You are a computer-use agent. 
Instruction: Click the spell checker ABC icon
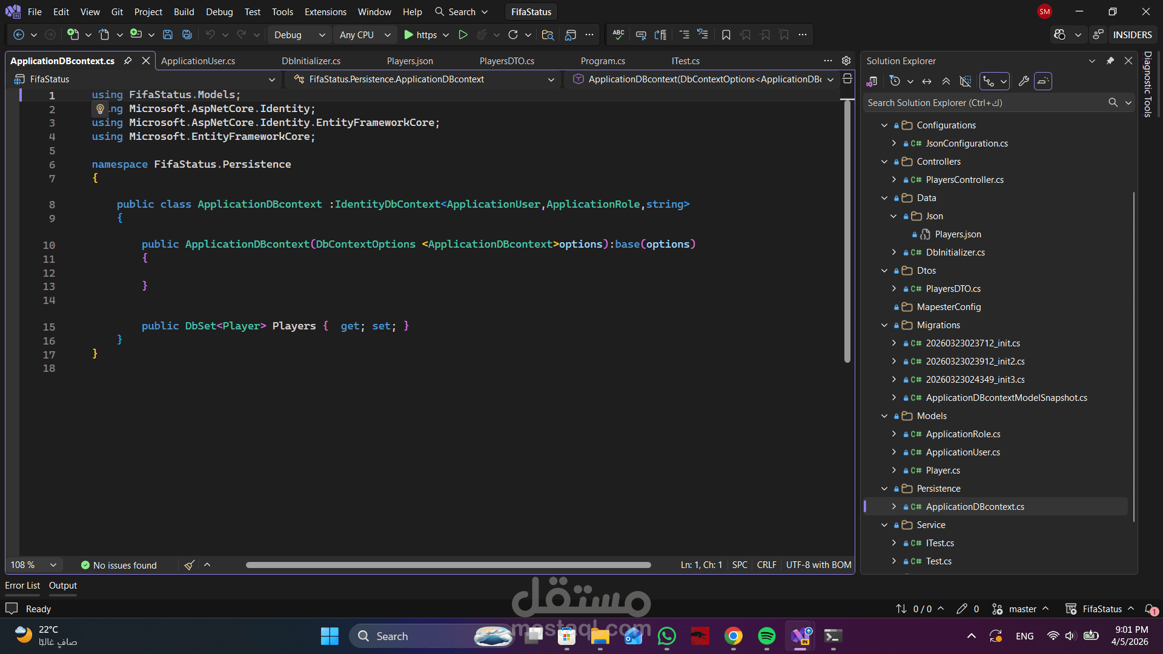pyautogui.click(x=618, y=35)
